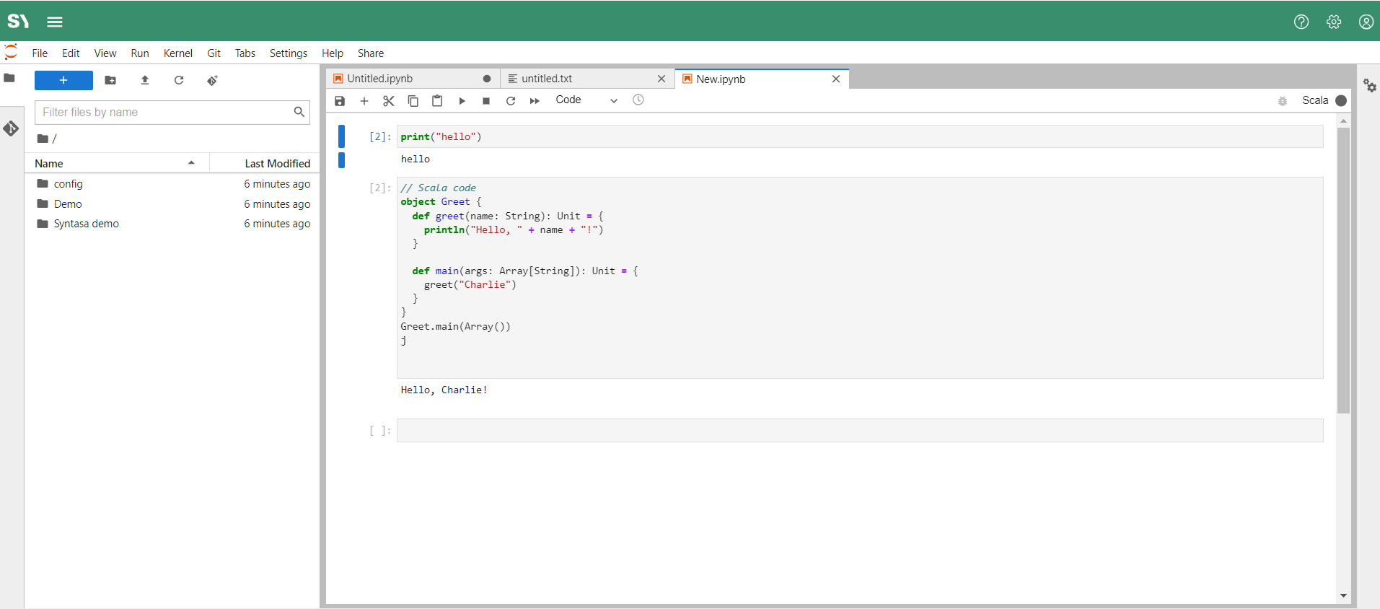Create a new folder in file browser
1380x609 pixels.
[x=110, y=80]
